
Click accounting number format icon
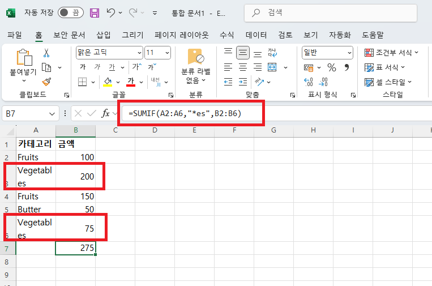309,67
